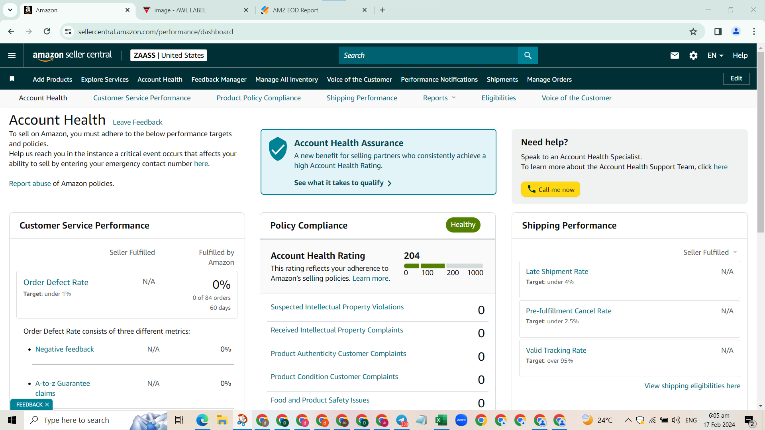Click the bookmark flag icon in navigation bar
This screenshot has height=430, width=765.
(12, 79)
